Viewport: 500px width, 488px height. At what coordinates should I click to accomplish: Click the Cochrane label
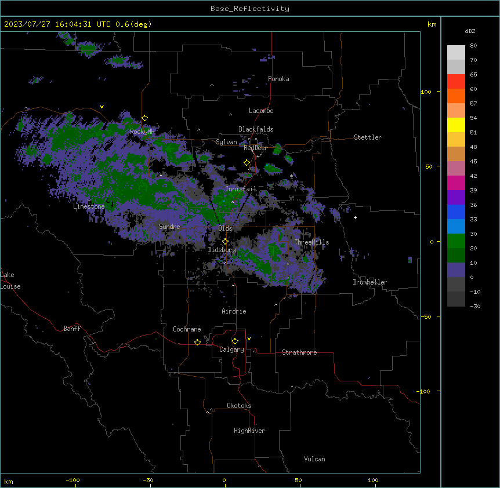point(187,329)
